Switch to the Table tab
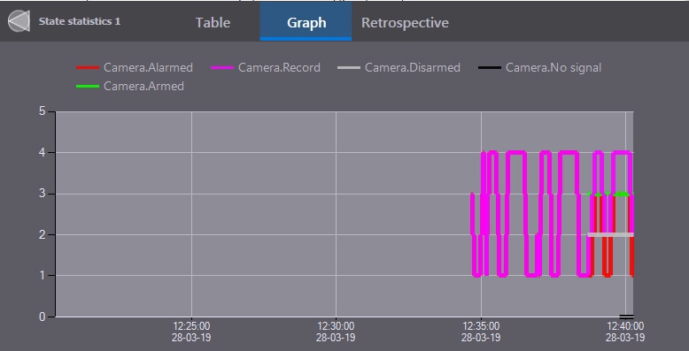Viewport: 689px width, 351px height. tap(213, 22)
